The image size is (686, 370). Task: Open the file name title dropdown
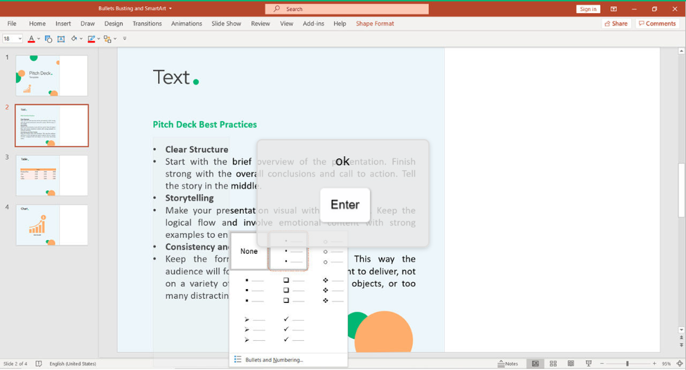point(170,9)
